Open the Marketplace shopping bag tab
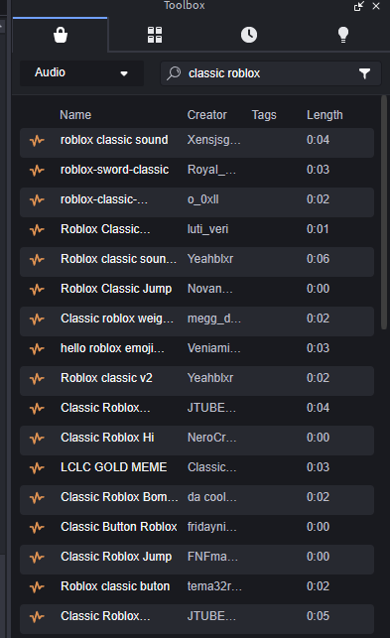390x638 pixels. point(61,35)
